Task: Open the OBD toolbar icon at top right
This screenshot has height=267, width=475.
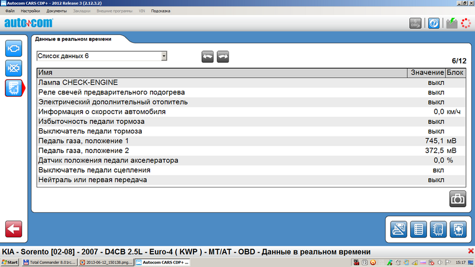Action: (415, 23)
